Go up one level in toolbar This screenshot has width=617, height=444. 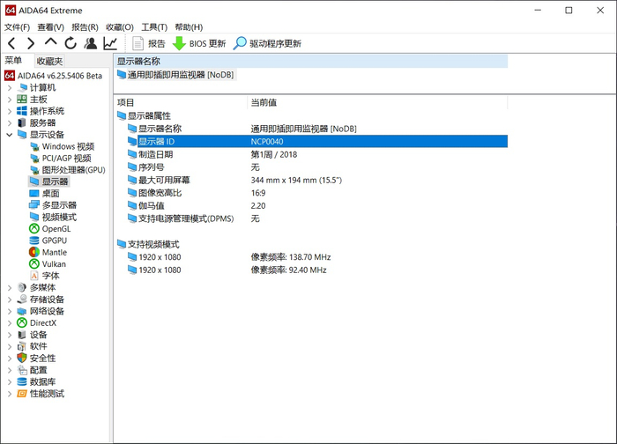pos(51,42)
